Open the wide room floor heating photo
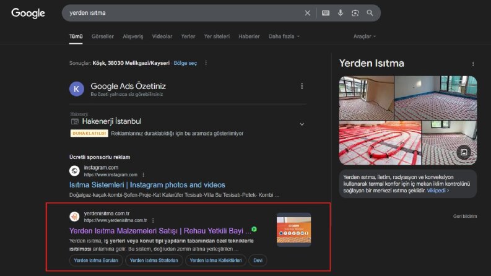This screenshot has height=276, width=491. pos(435,98)
